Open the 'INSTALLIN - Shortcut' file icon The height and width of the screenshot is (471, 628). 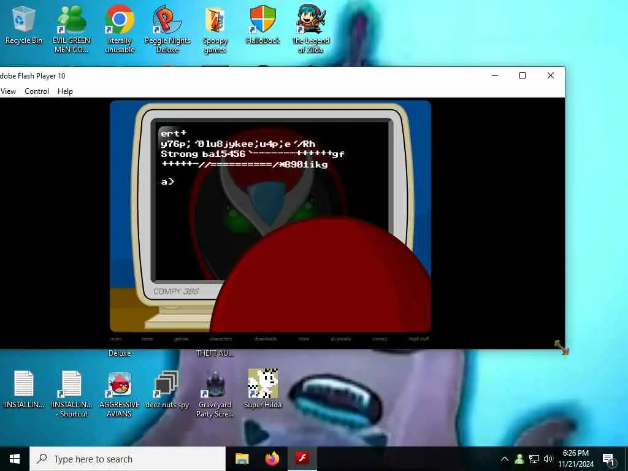coord(71,394)
